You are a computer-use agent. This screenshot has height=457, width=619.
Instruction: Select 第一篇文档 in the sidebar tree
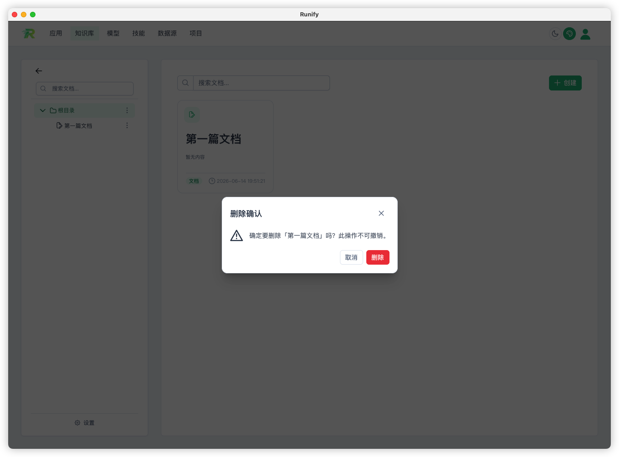pyautogui.click(x=78, y=126)
